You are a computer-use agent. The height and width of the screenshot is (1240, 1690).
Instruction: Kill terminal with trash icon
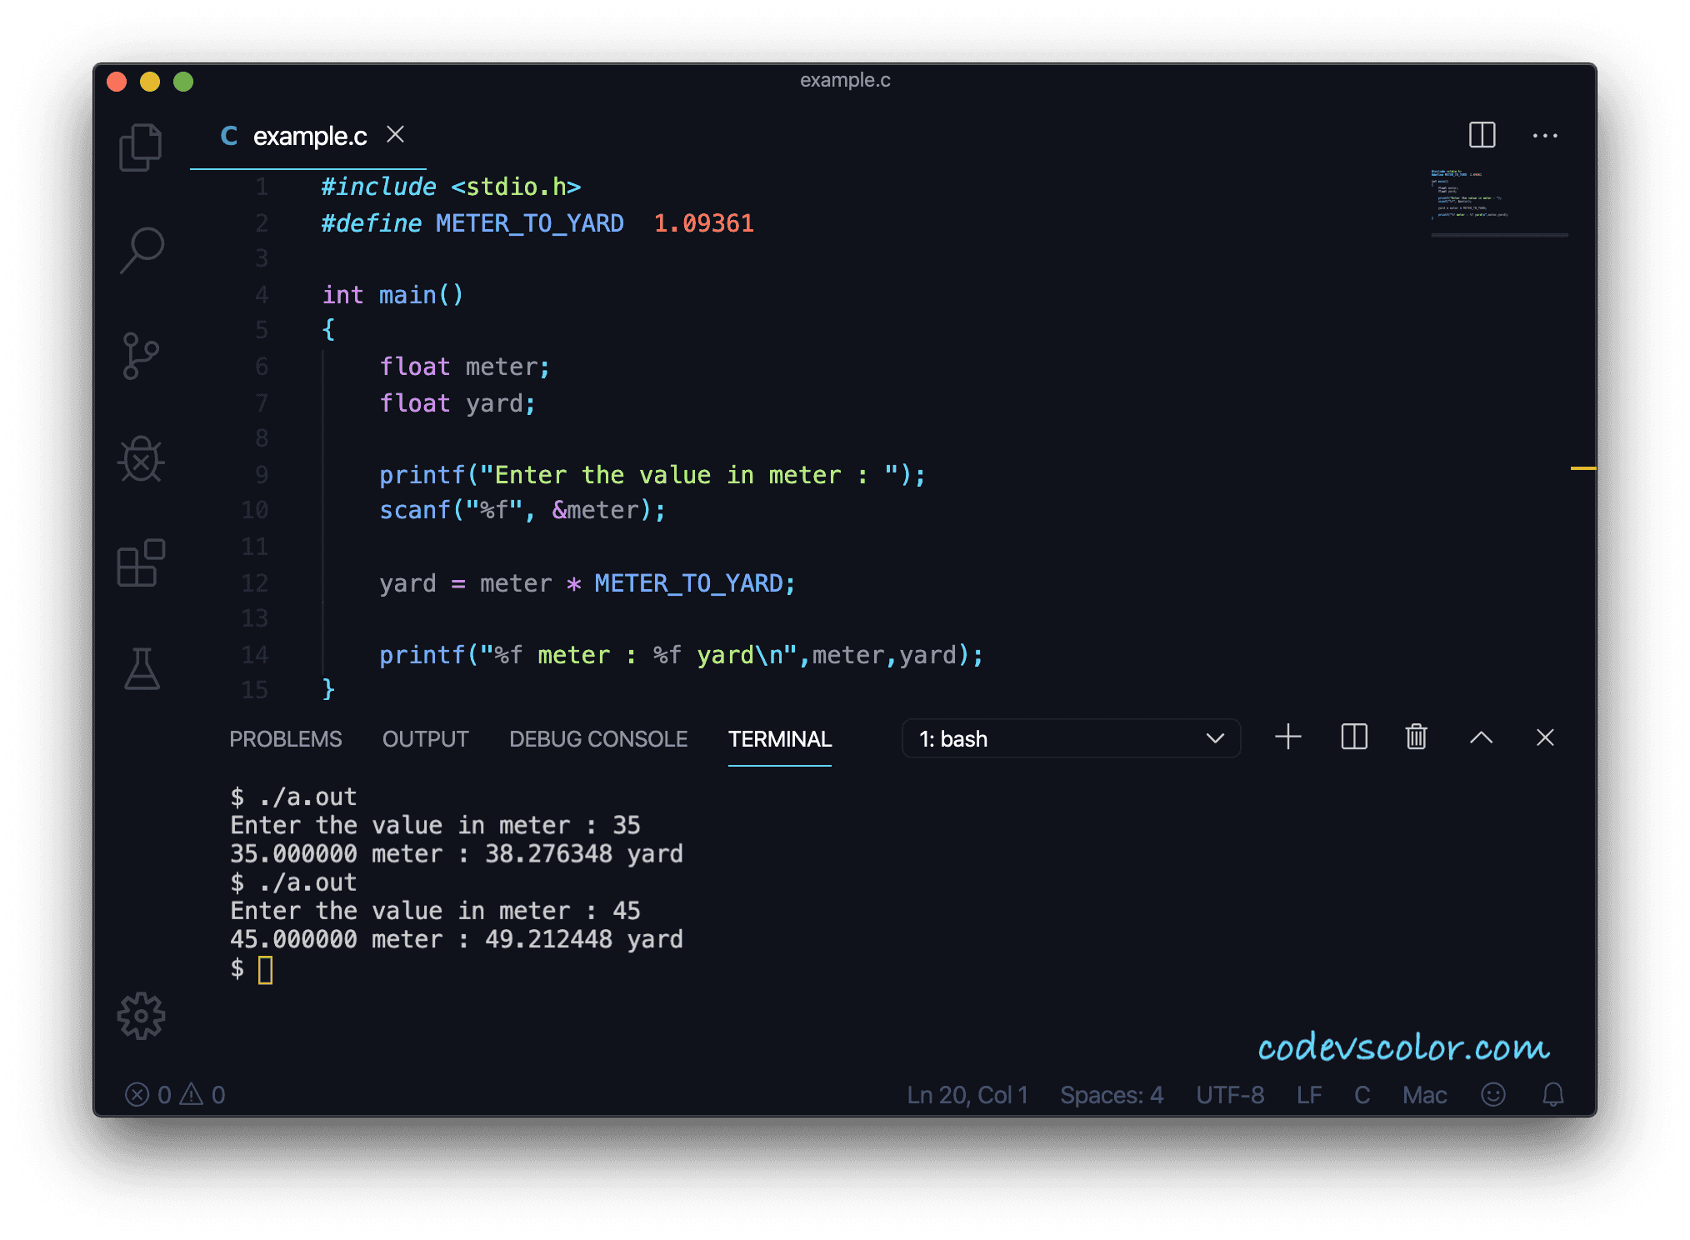point(1416,737)
